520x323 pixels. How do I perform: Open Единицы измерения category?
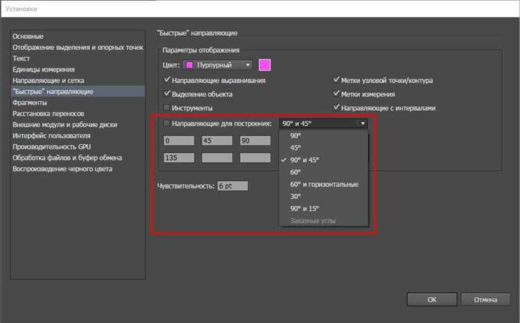(x=78, y=69)
